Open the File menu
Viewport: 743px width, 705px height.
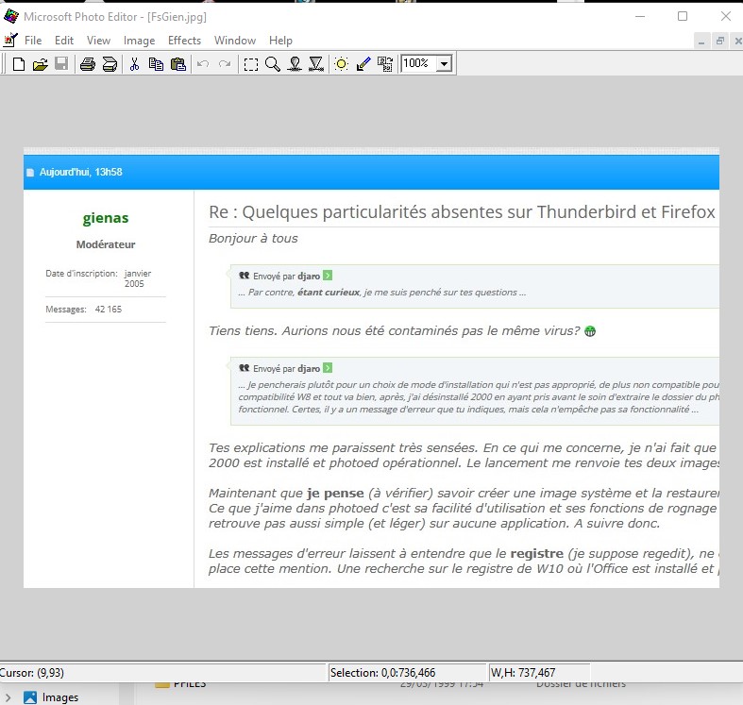(33, 41)
